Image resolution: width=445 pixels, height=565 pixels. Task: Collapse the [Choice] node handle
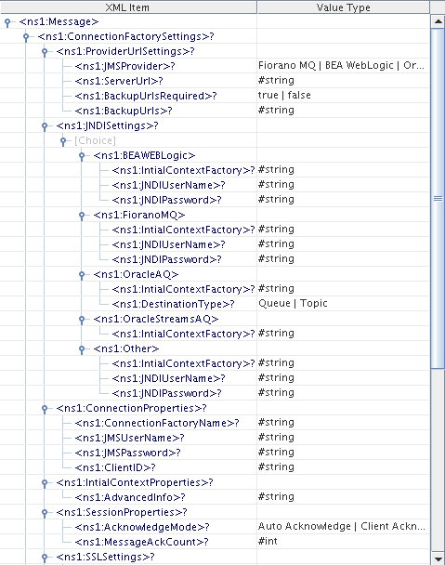click(63, 141)
